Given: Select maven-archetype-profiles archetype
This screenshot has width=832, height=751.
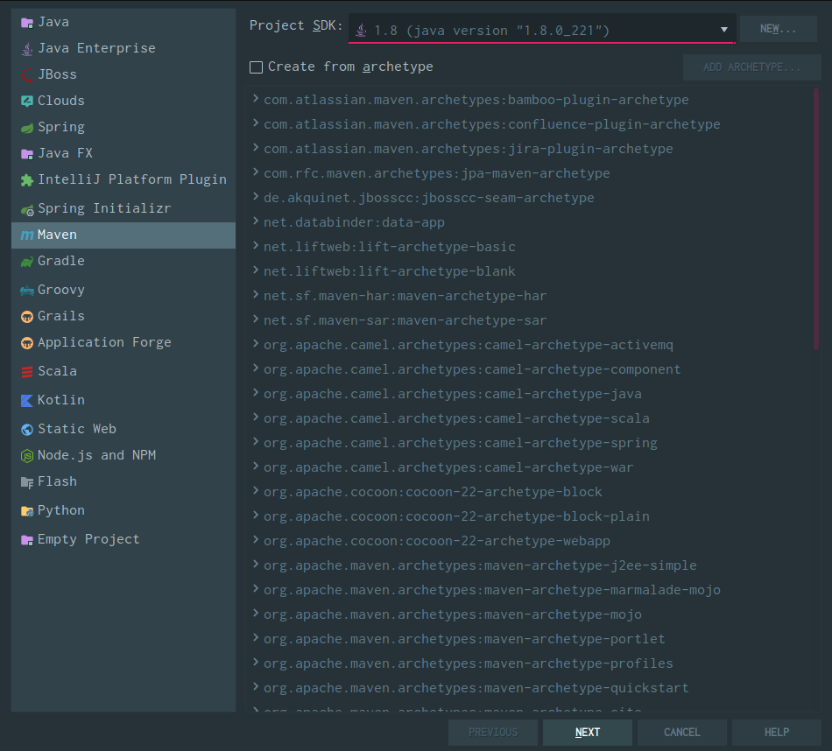Looking at the screenshot, I should click(469, 663).
